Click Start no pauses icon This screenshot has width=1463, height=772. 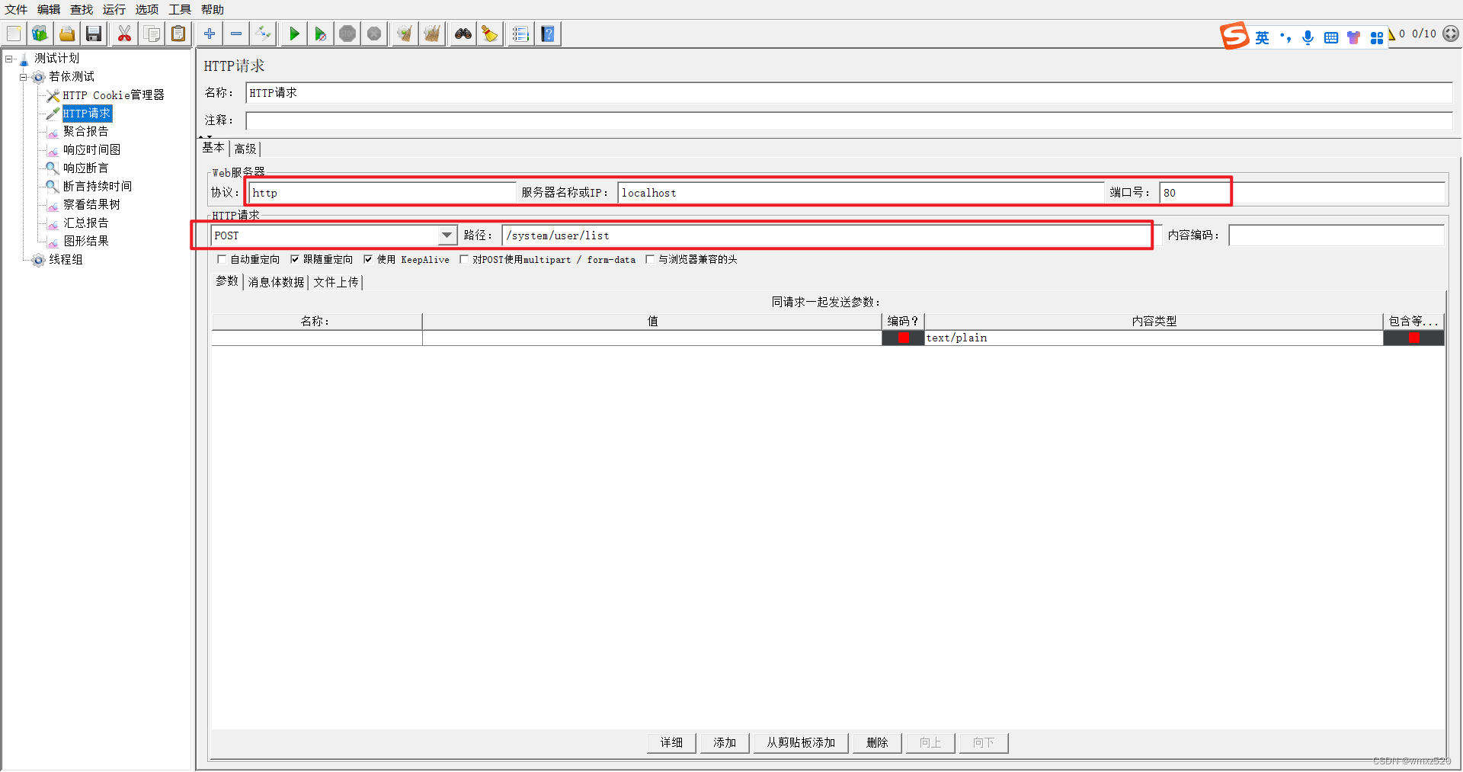[321, 34]
